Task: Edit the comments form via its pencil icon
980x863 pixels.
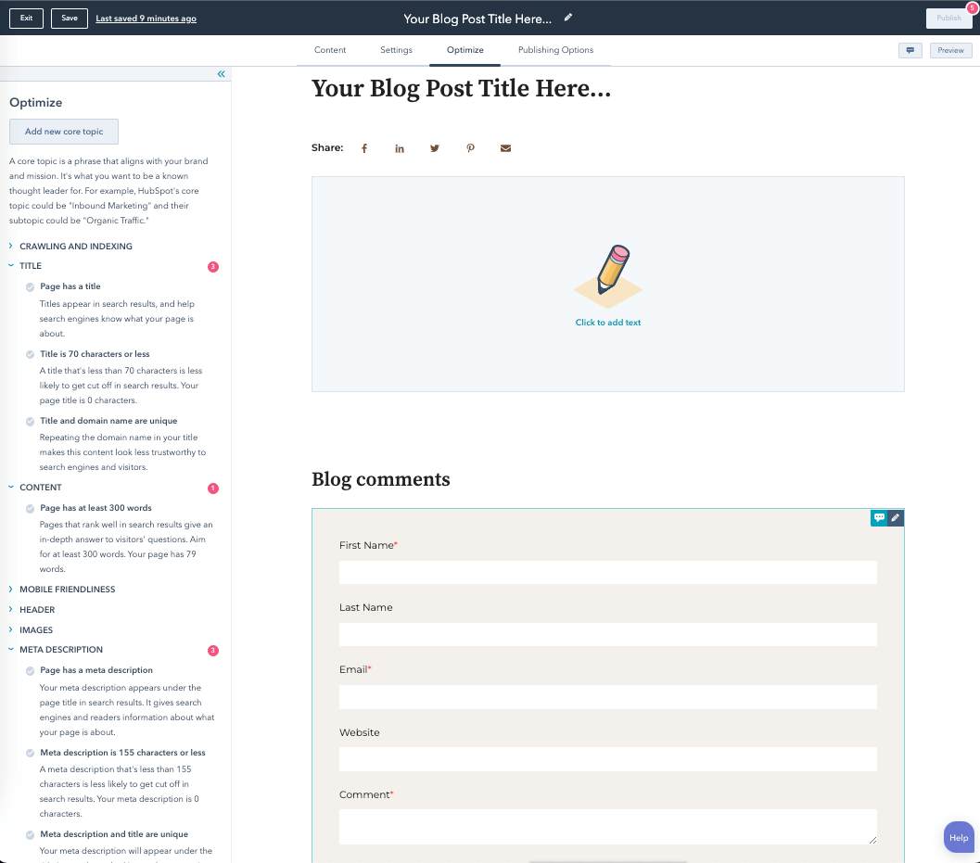Action: click(895, 518)
